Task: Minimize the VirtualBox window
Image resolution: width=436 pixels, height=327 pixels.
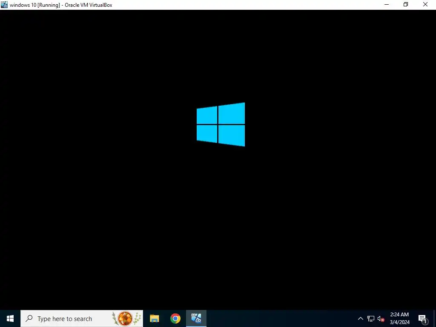Action: coord(387,5)
